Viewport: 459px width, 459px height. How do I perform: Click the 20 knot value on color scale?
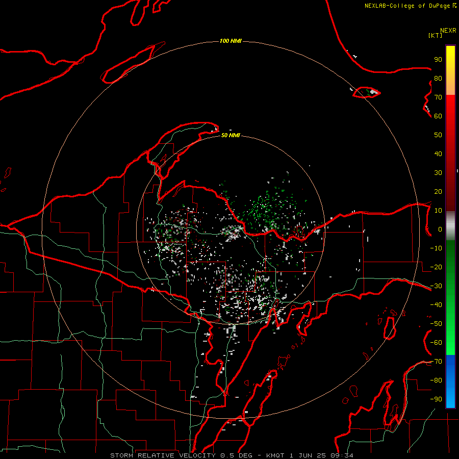tap(438, 192)
